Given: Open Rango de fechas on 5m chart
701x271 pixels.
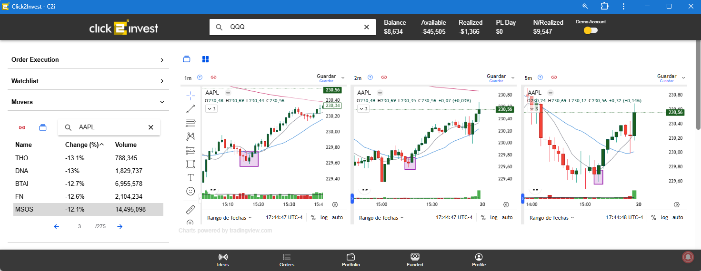Looking at the screenshot, I should point(551,217).
